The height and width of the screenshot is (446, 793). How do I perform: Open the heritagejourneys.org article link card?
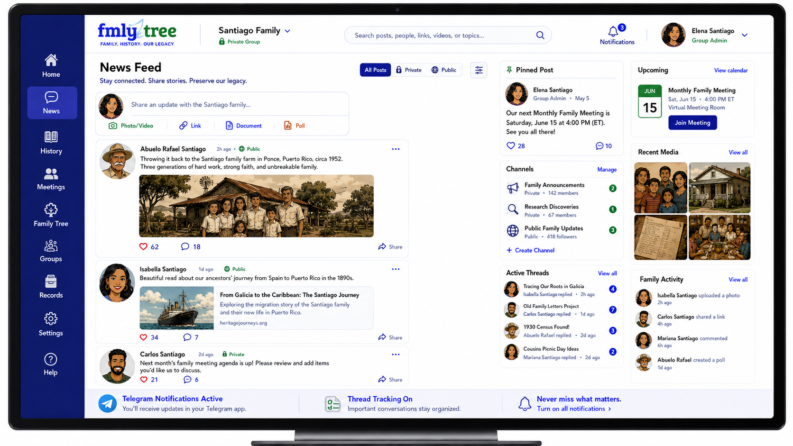click(x=257, y=308)
